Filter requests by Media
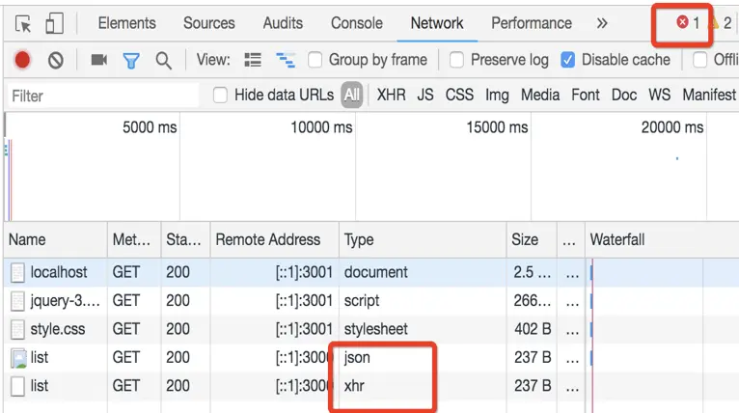This screenshot has height=413, width=739. 540,95
